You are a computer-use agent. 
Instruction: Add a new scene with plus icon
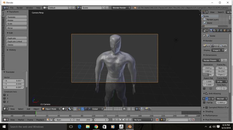pos(104,8)
